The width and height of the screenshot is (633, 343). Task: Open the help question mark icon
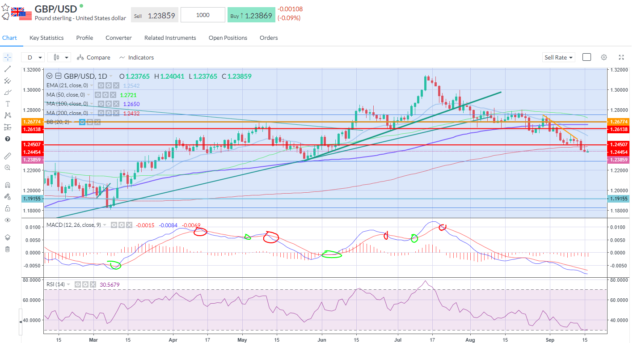(x=7, y=139)
